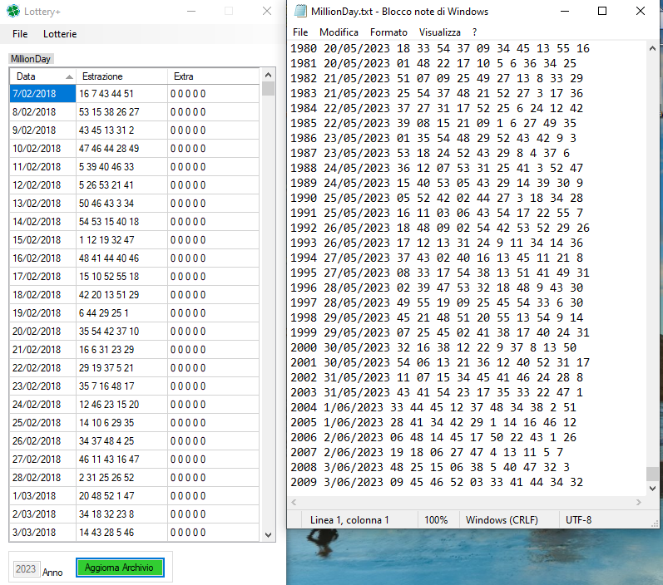Viewport: 663px width, 585px height.
Task: Minimize the Lottery+ window
Action: 191,11
